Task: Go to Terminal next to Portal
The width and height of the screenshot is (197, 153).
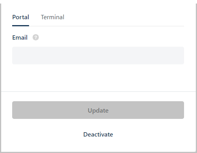Action: 53,17
